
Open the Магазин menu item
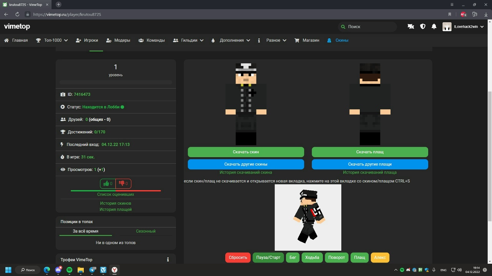point(307,40)
